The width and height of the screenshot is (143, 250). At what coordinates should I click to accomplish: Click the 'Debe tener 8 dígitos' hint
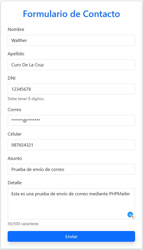pyautogui.click(x=26, y=99)
